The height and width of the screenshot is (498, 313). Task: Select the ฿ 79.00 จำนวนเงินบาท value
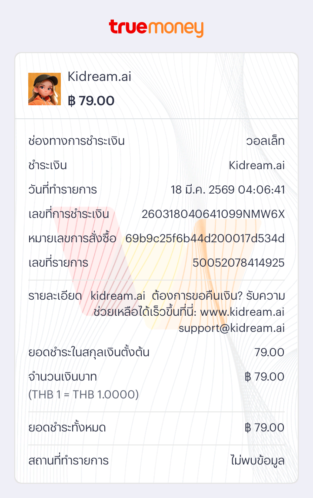[264, 377]
